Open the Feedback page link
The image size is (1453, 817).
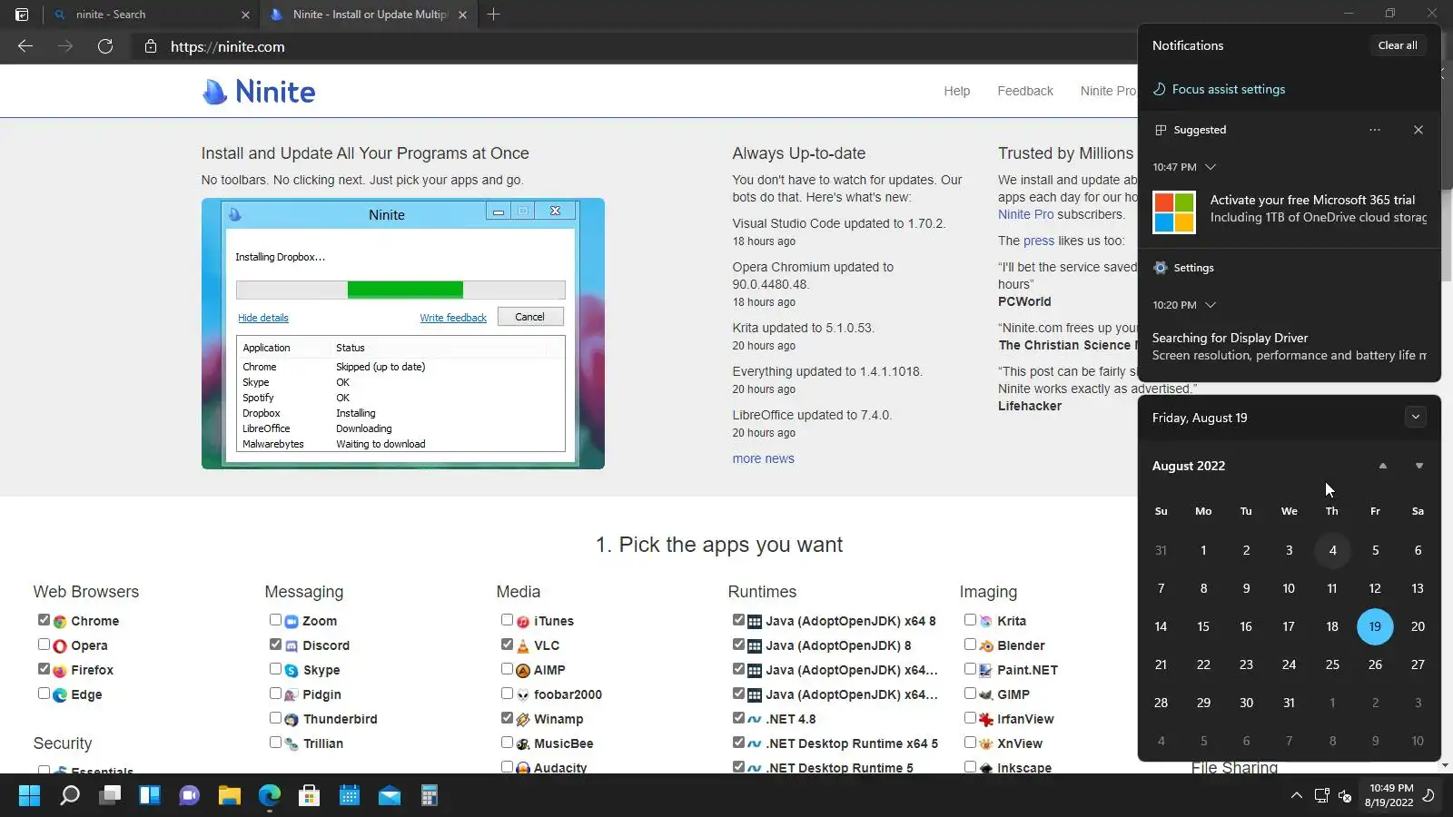pos(1025,91)
